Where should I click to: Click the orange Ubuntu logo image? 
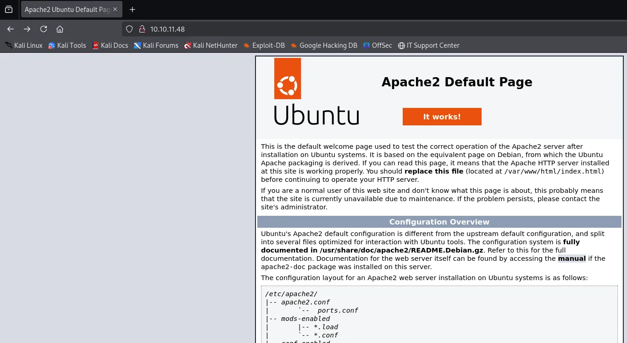(288, 79)
